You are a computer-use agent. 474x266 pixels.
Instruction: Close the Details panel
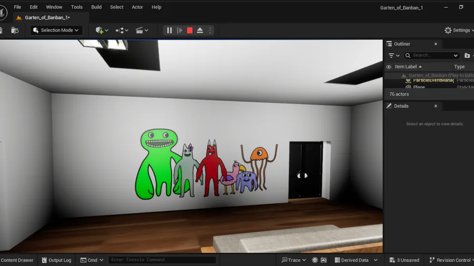tap(436, 106)
